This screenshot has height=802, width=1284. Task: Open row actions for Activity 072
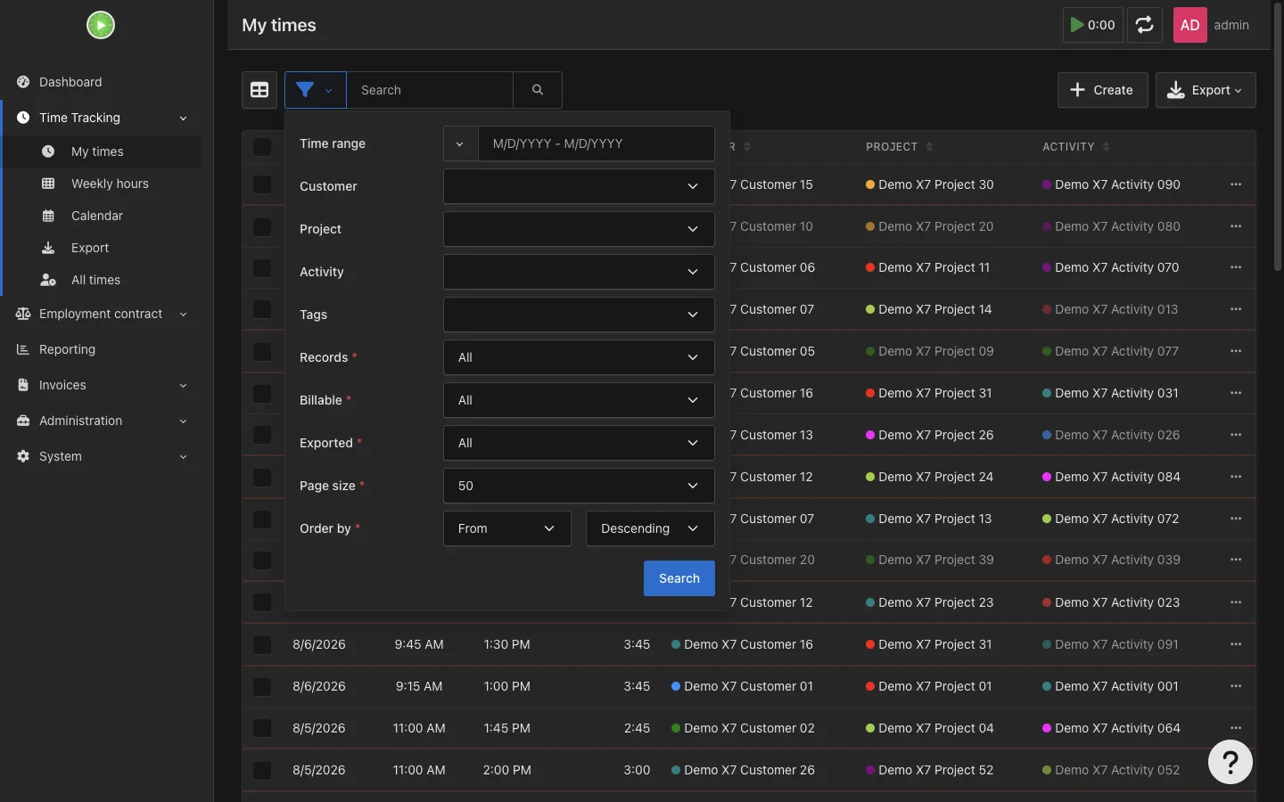pyautogui.click(x=1236, y=519)
